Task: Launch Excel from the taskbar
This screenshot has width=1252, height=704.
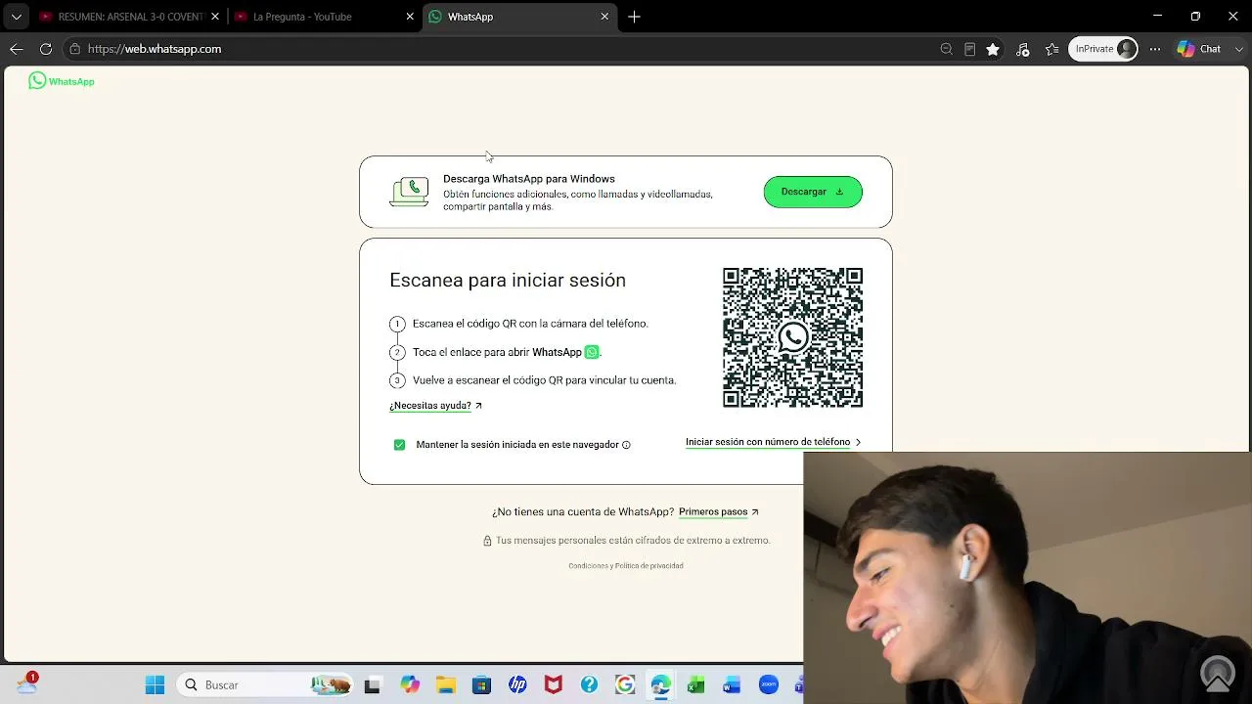Action: (695, 685)
